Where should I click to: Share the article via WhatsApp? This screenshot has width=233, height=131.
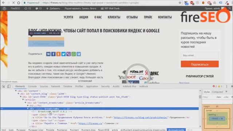pos(74,54)
